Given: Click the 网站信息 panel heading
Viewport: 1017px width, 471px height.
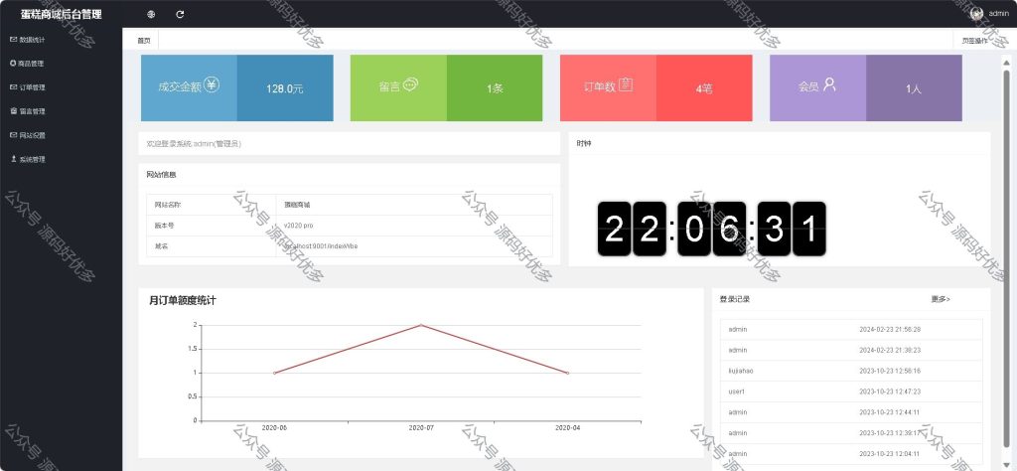Looking at the screenshot, I should coord(161,175).
